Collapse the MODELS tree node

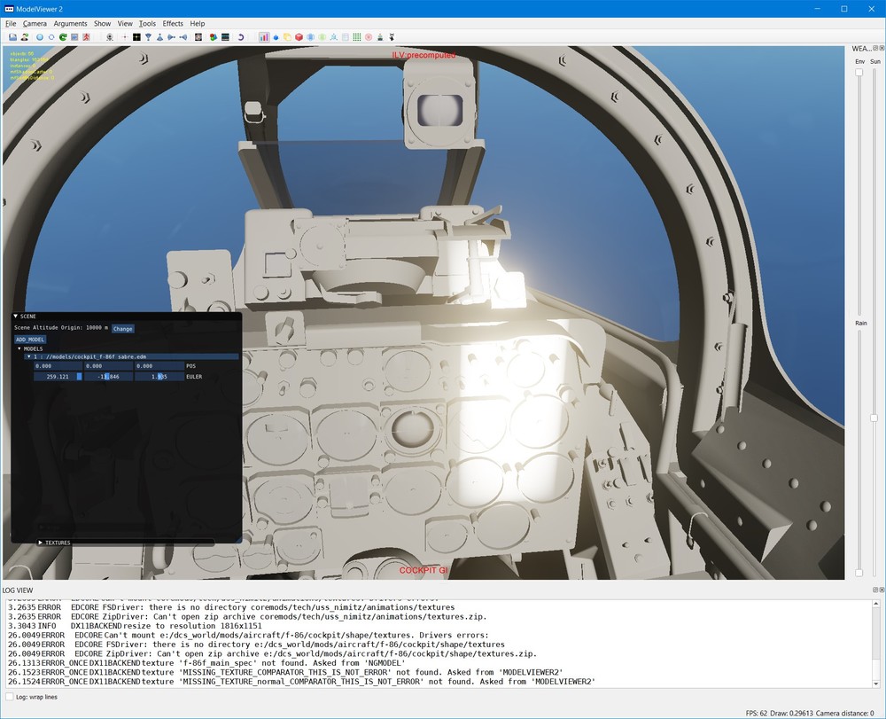tap(19, 348)
